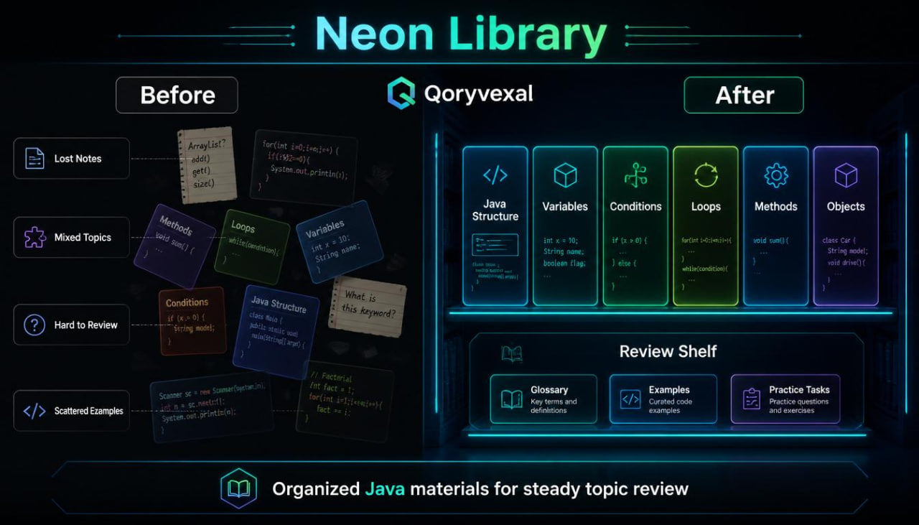Click the Loops circular arrows icon
Screen dimensions: 919x525
[x=706, y=175]
